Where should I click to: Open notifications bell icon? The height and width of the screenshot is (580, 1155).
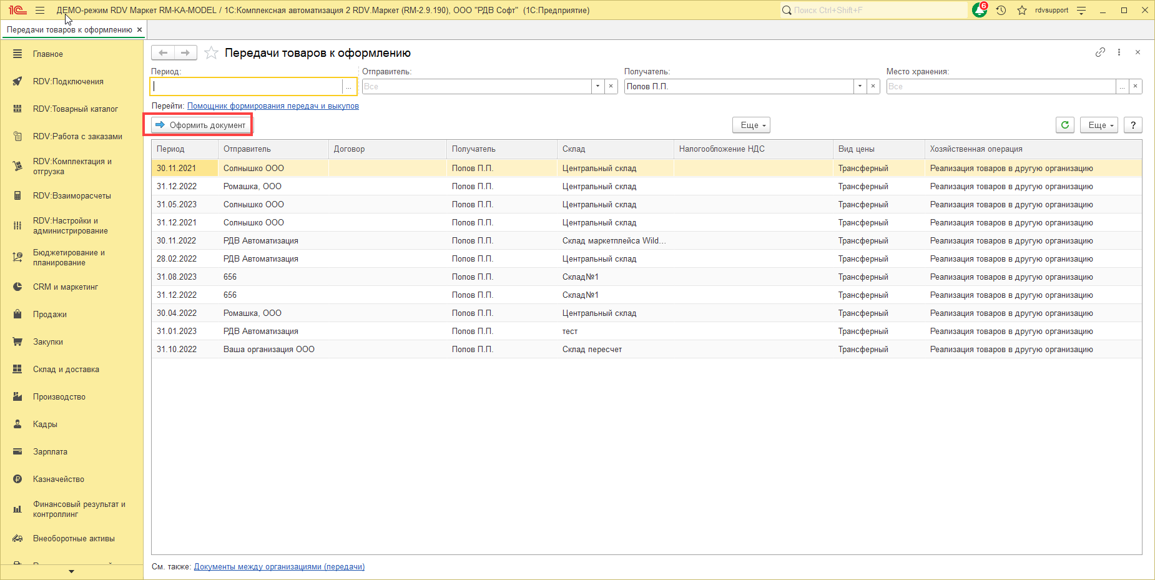pos(979,10)
